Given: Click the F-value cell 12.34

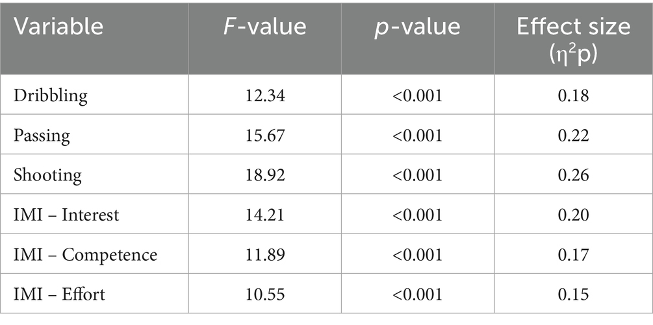Looking at the screenshot, I should tap(264, 95).
